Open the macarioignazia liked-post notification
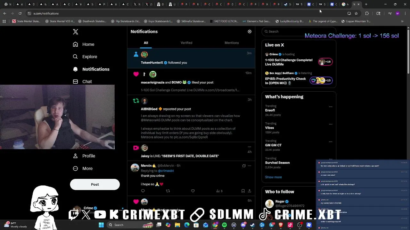The width and height of the screenshot is (410, 230). 191,82
